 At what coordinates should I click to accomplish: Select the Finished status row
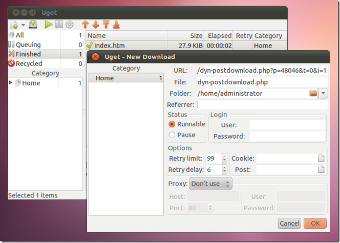pos(46,54)
